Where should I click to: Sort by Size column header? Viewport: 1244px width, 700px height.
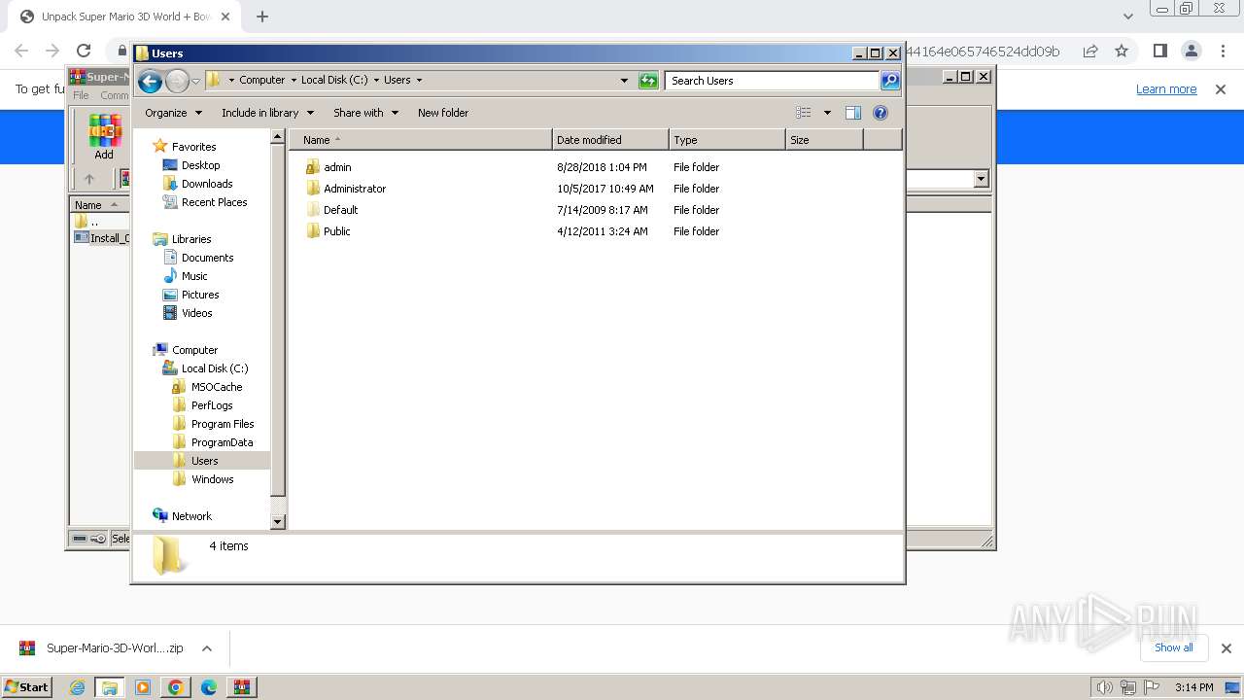(824, 140)
